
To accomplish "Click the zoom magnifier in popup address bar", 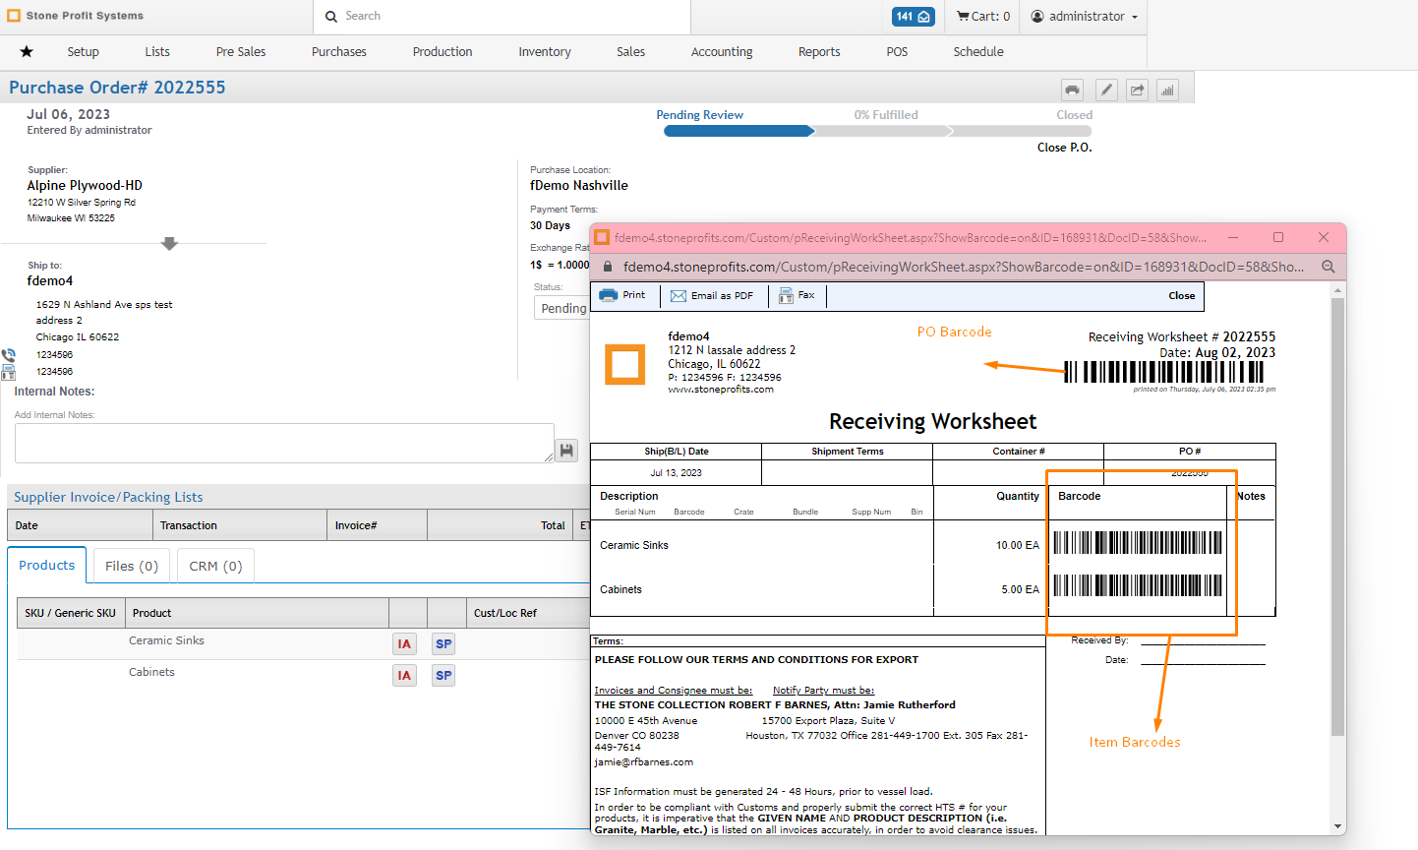I will click(x=1328, y=267).
